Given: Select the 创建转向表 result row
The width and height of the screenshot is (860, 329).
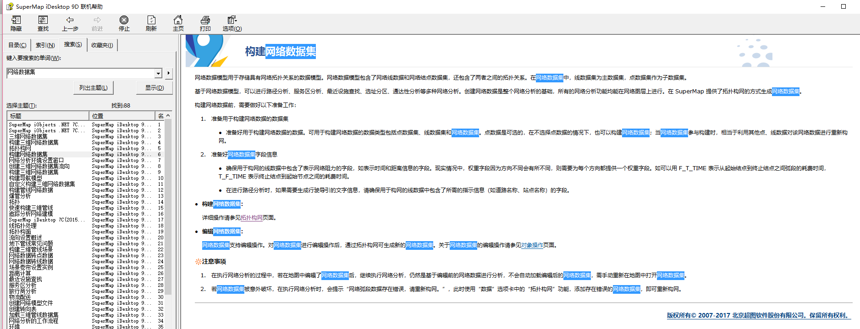Looking at the screenshot, I should (86, 309).
